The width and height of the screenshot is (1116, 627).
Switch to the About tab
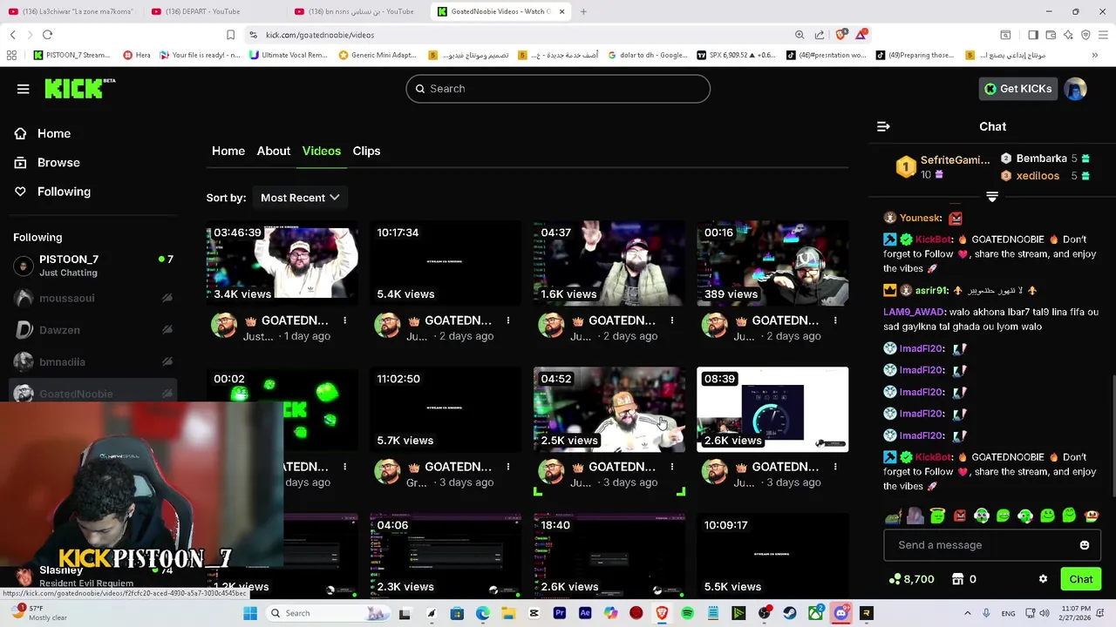(274, 151)
